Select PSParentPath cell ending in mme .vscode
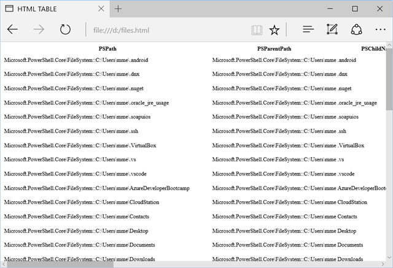Viewport: 393px width, 268px height. (283, 174)
